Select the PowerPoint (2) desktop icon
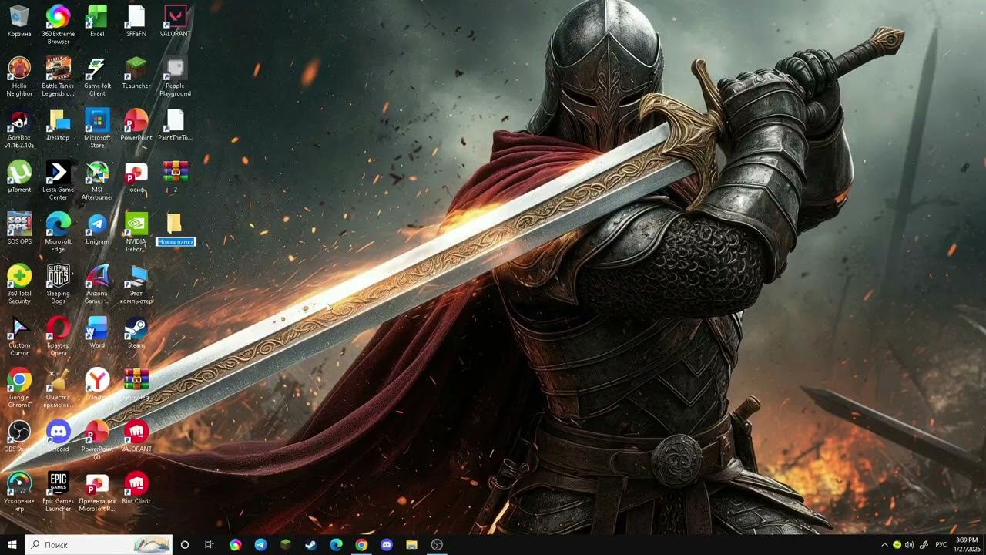Screen dimensions: 986x555 [97, 431]
